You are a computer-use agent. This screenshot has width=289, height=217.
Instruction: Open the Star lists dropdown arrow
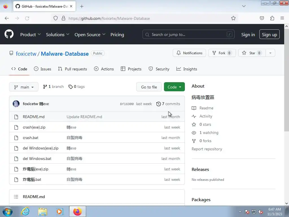pos(270,53)
